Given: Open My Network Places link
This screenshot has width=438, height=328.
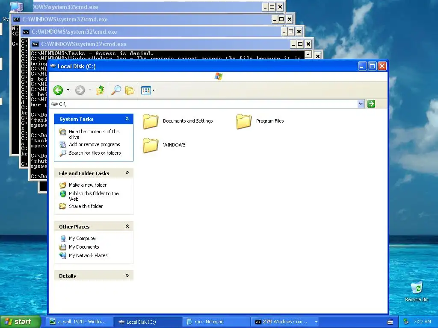Looking at the screenshot, I should point(88,255).
